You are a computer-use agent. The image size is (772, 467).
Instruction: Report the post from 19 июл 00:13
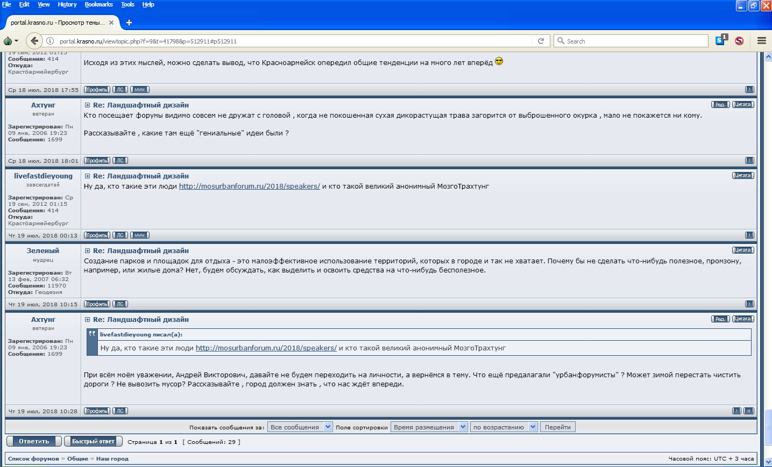tap(749, 235)
